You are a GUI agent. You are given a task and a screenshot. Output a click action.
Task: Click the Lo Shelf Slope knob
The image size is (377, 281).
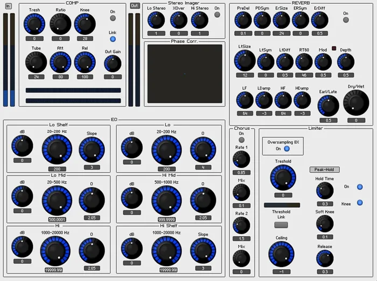click(x=92, y=148)
